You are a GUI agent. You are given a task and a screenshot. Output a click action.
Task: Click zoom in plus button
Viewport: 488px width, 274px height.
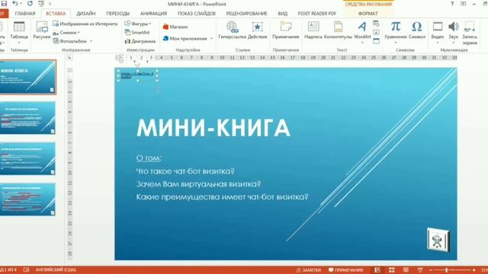coord(474,270)
